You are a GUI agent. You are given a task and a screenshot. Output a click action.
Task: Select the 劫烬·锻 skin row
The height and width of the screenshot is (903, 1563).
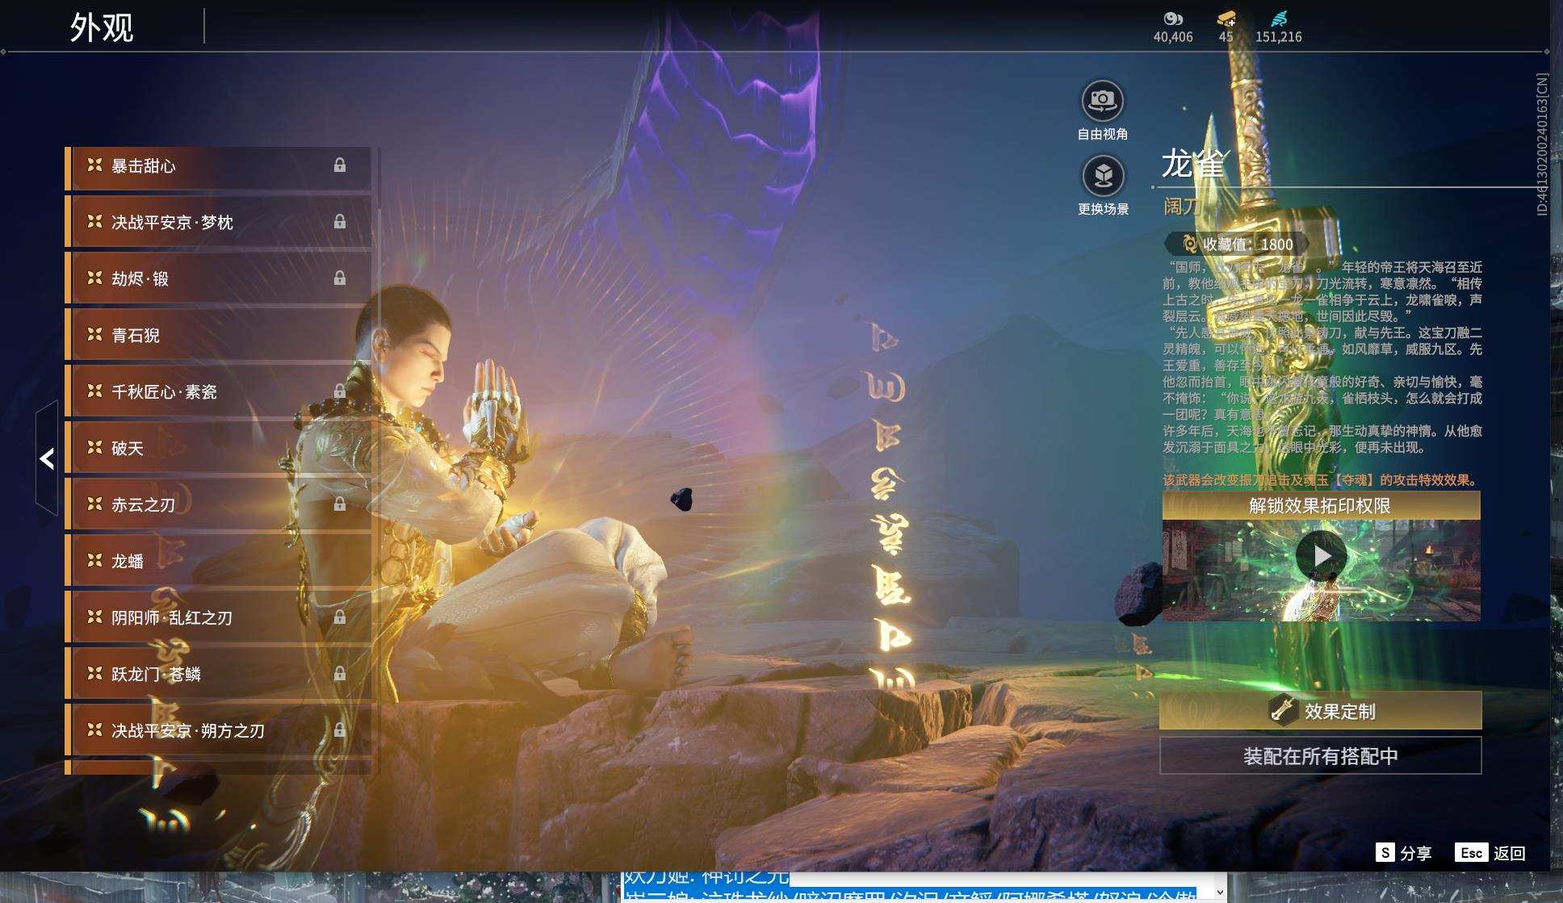(x=218, y=279)
